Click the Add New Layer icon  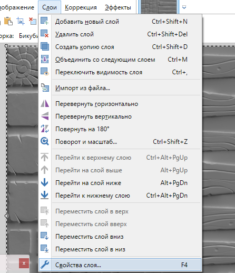coord(45,21)
